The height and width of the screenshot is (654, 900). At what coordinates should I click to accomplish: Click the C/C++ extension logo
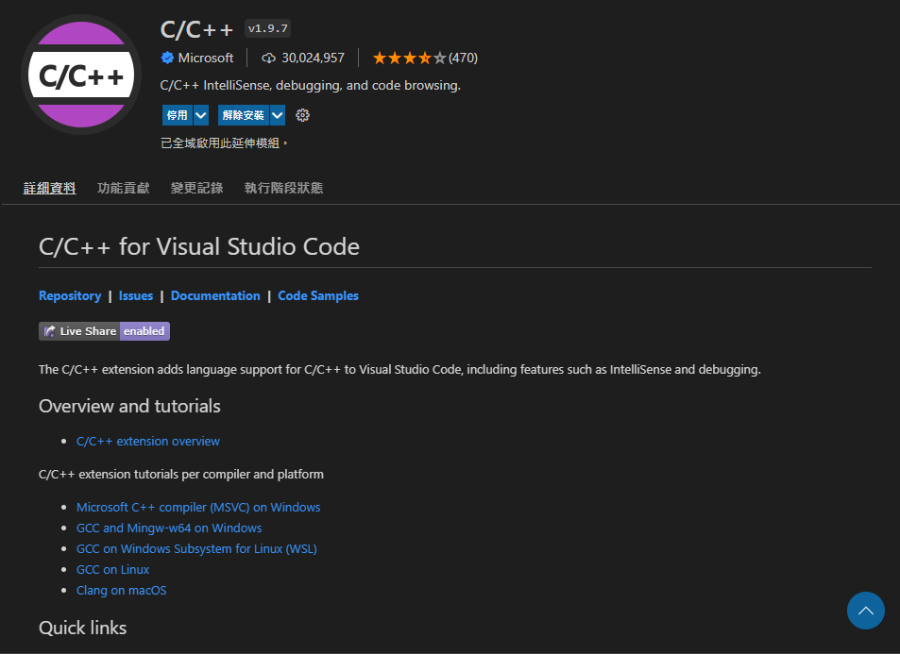click(81, 75)
